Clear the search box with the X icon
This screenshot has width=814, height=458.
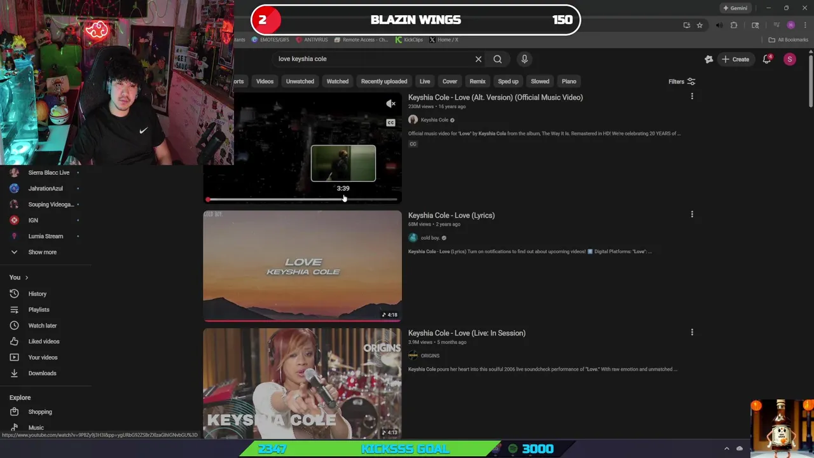[x=478, y=59]
